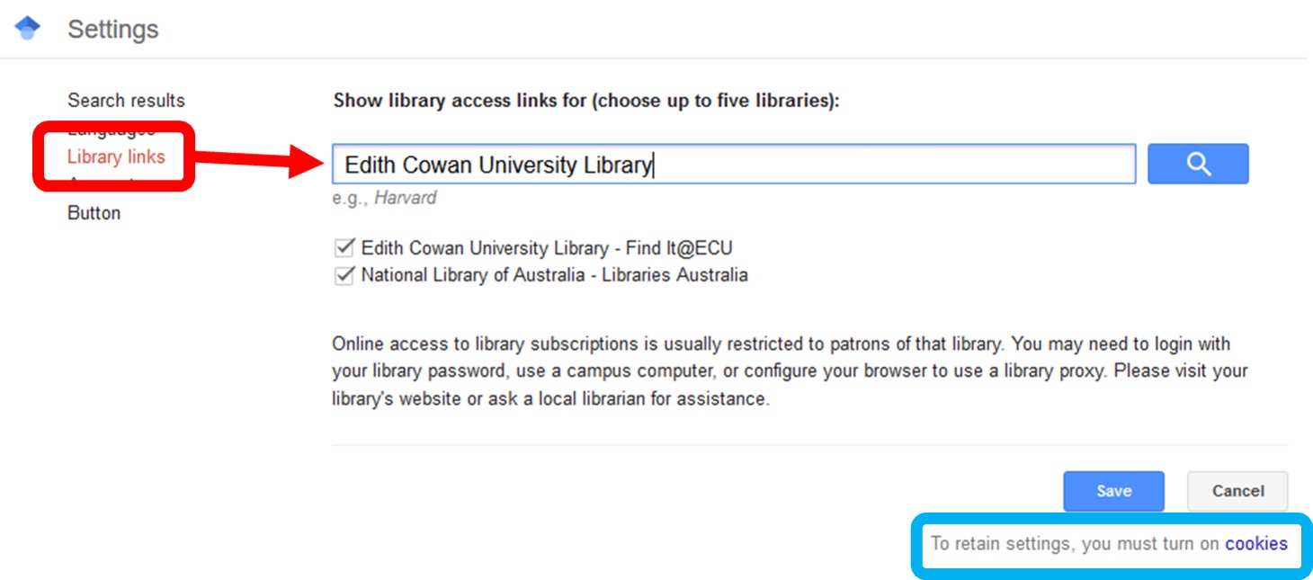The image size is (1313, 580).
Task: Save your chosen library links
Action: (1113, 491)
